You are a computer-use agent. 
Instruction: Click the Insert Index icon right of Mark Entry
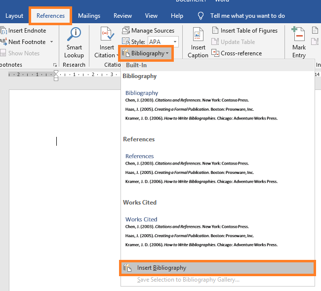pyautogui.click(x=315, y=31)
